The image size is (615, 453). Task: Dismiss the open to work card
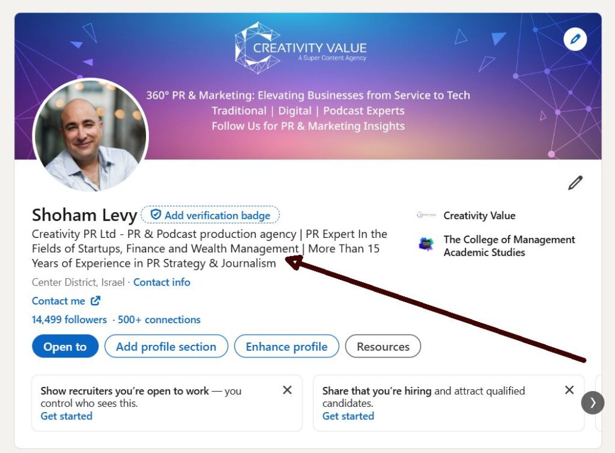click(287, 390)
